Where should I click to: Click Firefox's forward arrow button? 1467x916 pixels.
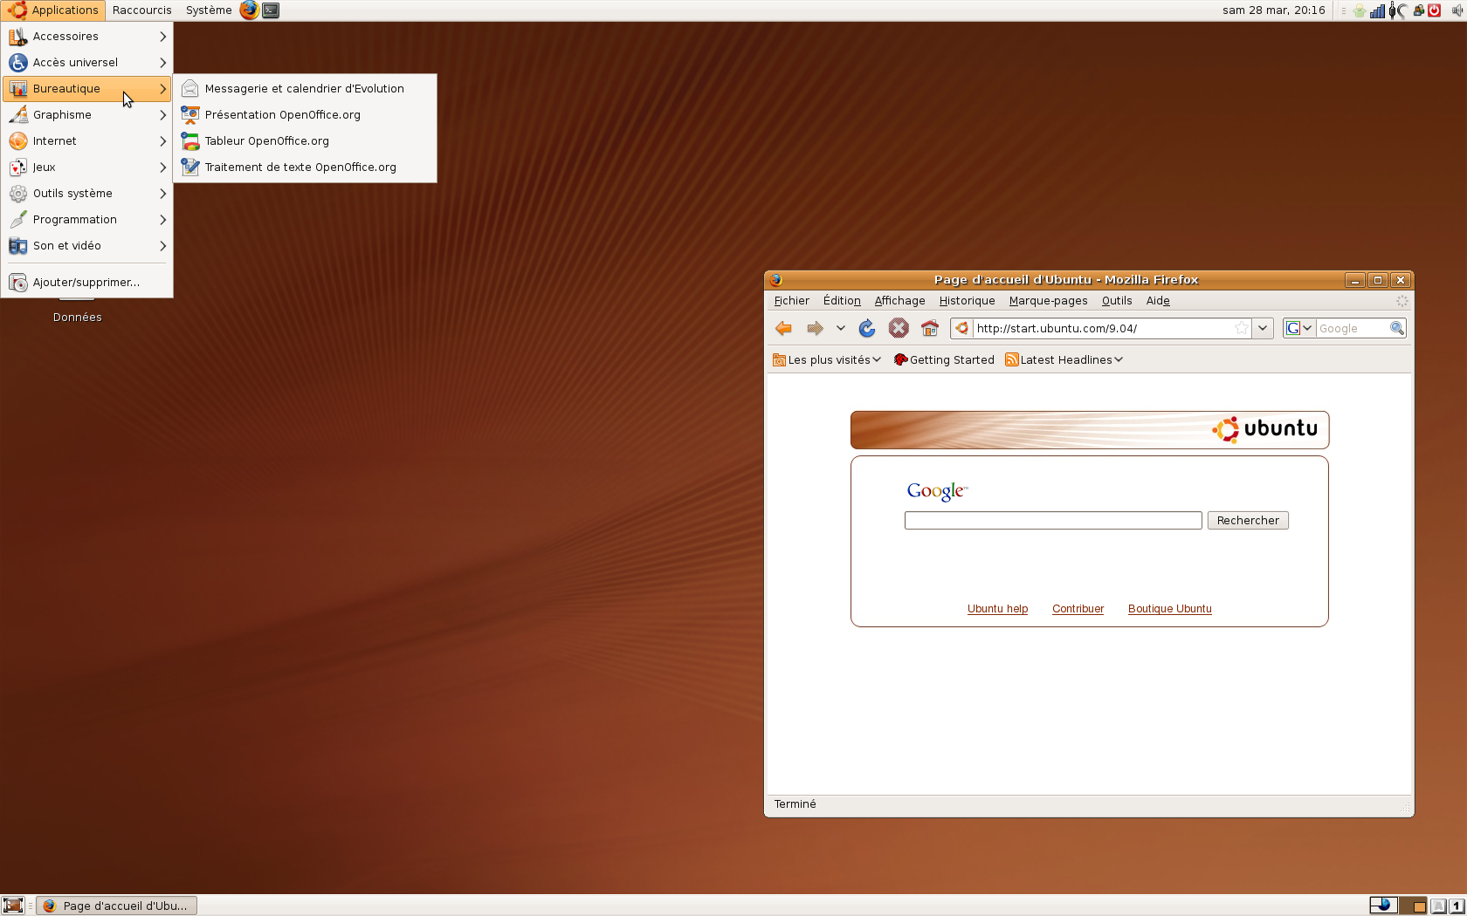(815, 328)
